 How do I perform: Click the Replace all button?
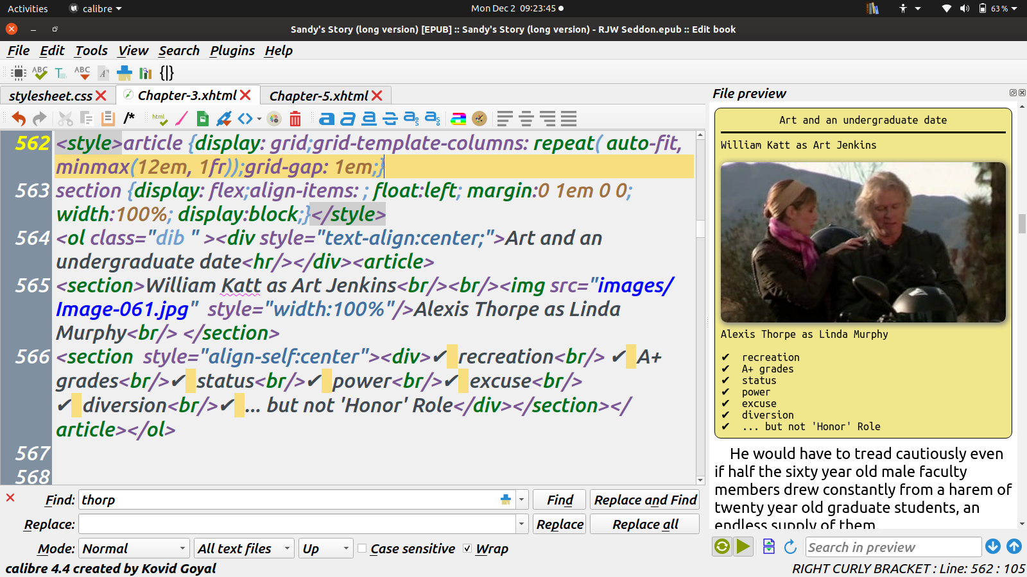pyautogui.click(x=644, y=524)
